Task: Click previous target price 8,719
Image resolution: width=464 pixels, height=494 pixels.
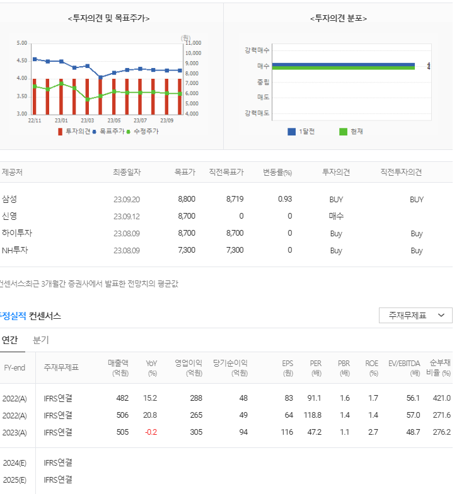Action: pos(235,199)
